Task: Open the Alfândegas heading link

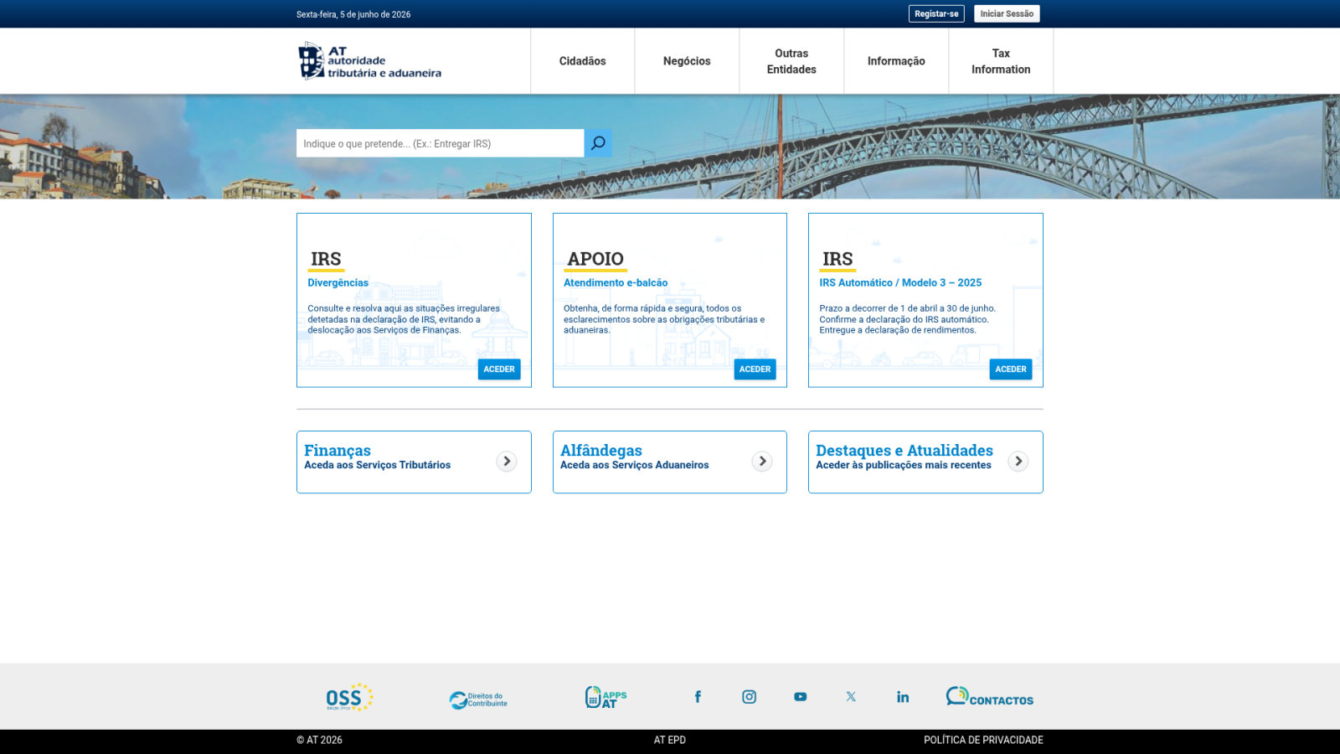Action: (601, 451)
